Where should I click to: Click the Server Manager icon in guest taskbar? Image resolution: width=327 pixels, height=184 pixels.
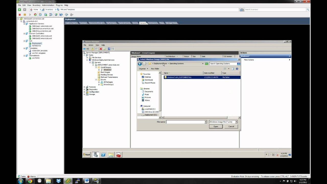(96, 155)
